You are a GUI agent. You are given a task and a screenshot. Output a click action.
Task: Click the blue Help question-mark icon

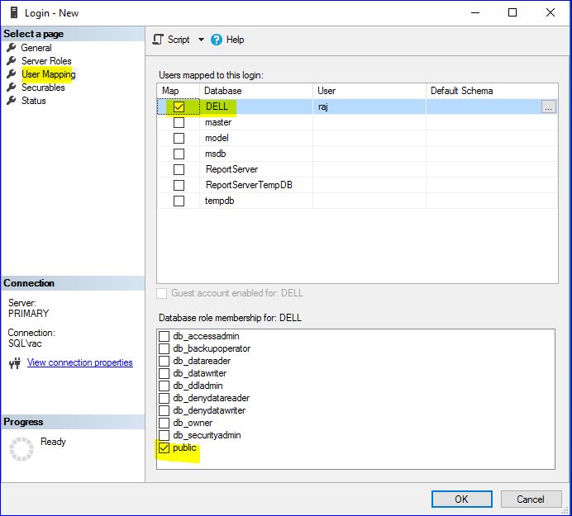click(217, 40)
